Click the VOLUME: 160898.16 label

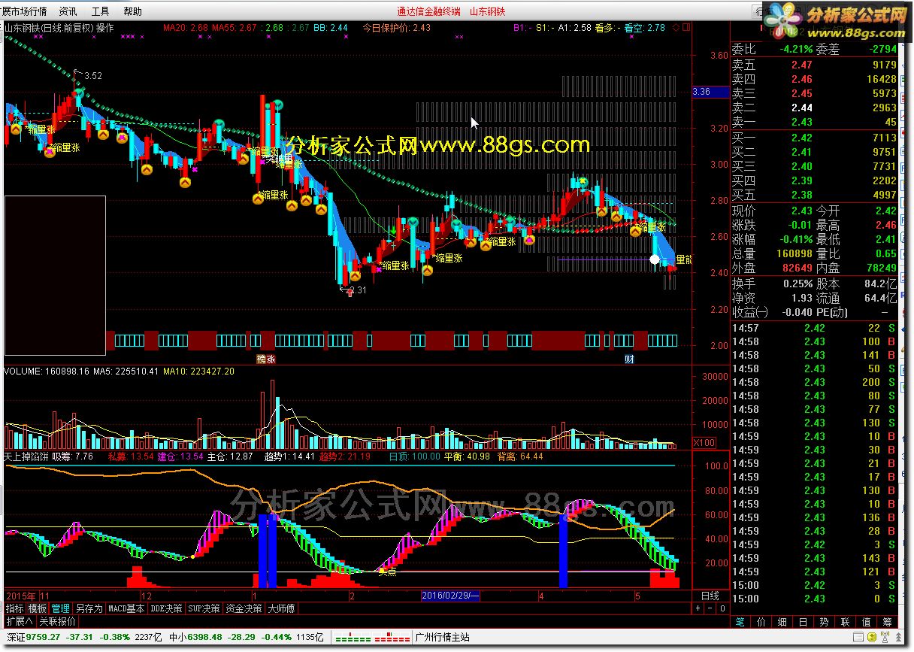(x=47, y=371)
